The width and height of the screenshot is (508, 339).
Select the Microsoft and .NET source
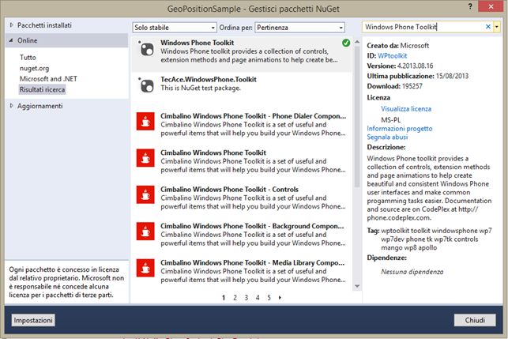(48, 79)
